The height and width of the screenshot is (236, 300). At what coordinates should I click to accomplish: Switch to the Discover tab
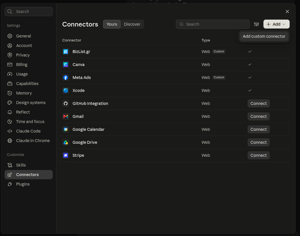click(132, 24)
